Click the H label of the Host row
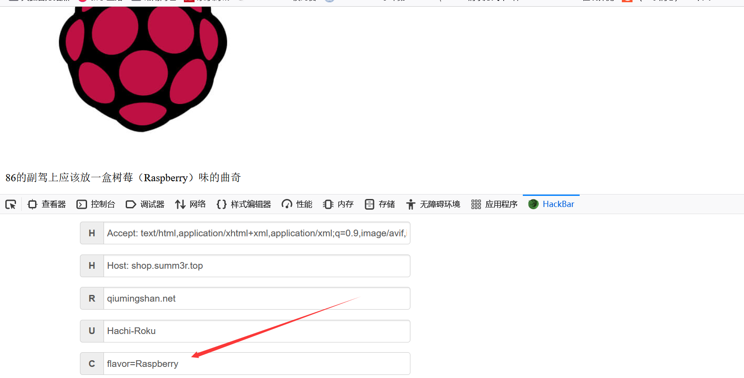 (x=92, y=266)
